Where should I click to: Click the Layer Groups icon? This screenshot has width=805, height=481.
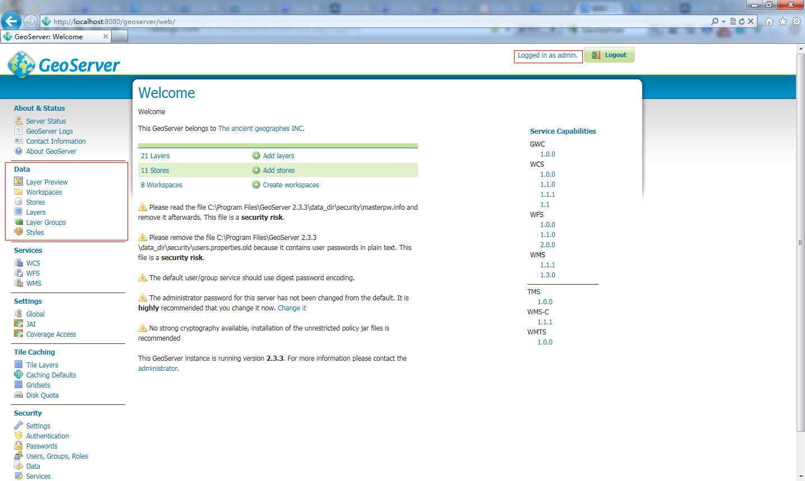(x=18, y=222)
